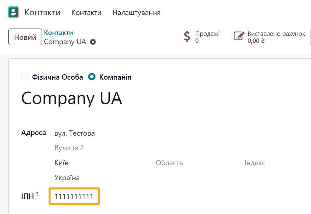Edit the вул. Тестова street field
The width and height of the screenshot is (311, 214).
(x=75, y=133)
